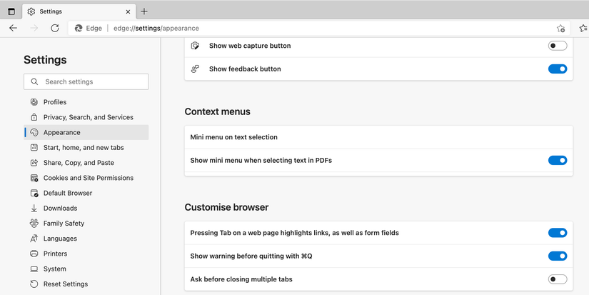589x295 pixels.
Task: Click the Settings tab title
Action: point(51,11)
